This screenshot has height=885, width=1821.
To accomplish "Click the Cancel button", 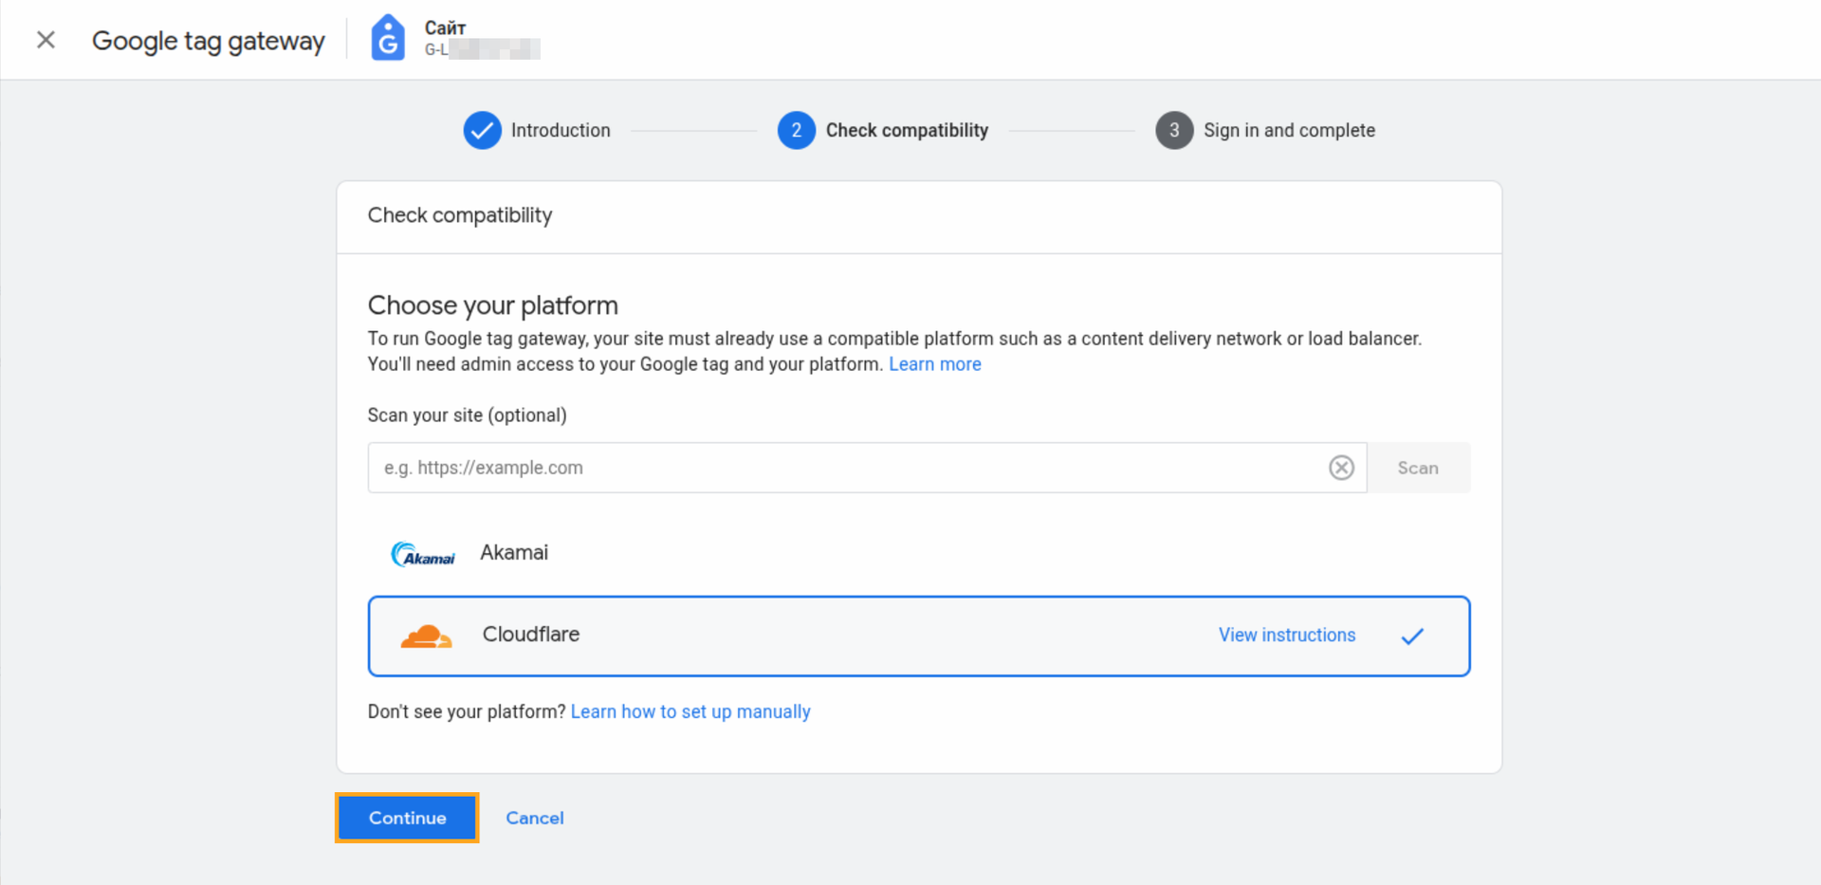I will point(534,818).
